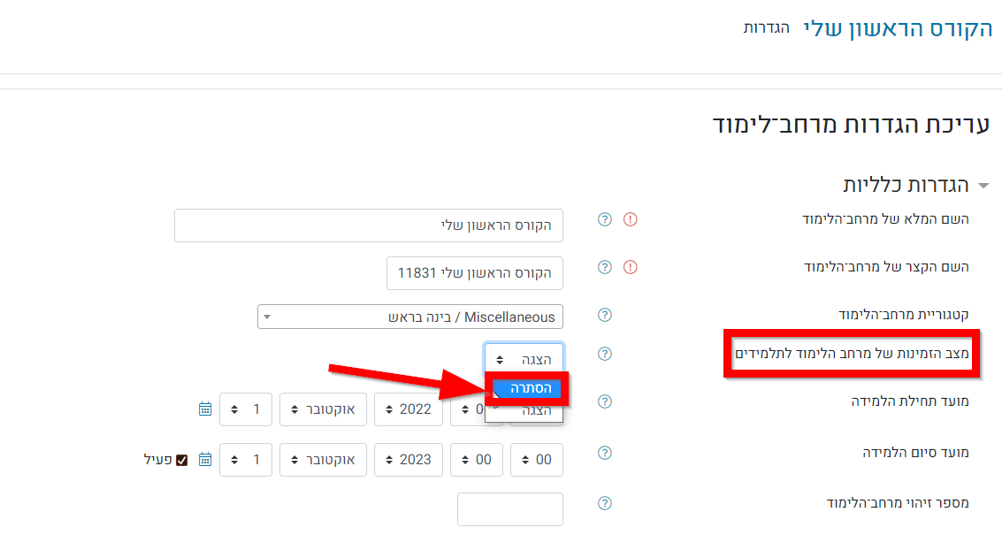1002x535 pixels.
Task: Open the start date year dropdown 2022
Action: (409, 409)
